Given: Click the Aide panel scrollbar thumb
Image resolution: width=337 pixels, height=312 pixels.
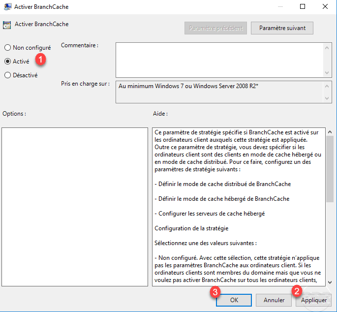Looking at the screenshot, I should pos(330,169).
